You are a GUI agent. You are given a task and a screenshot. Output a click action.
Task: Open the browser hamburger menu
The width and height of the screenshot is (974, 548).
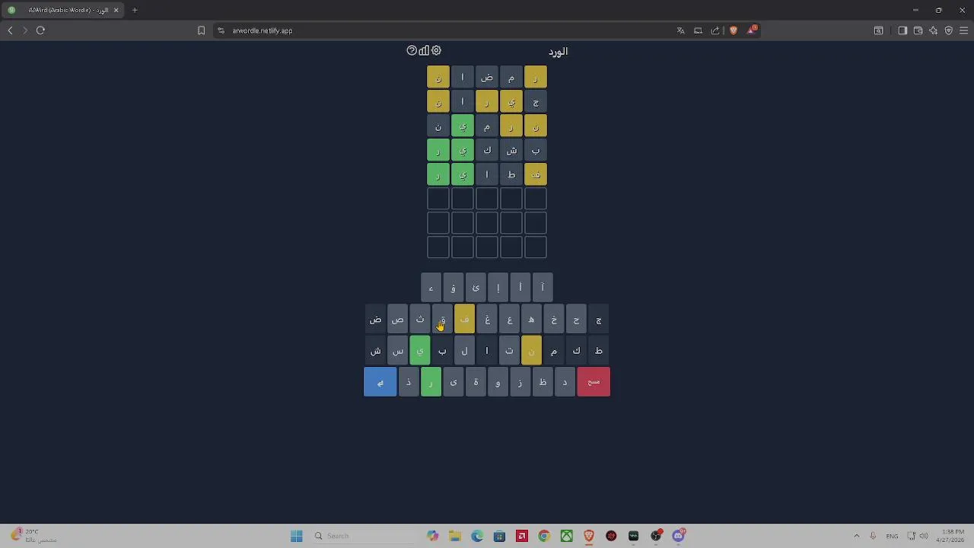[963, 30]
